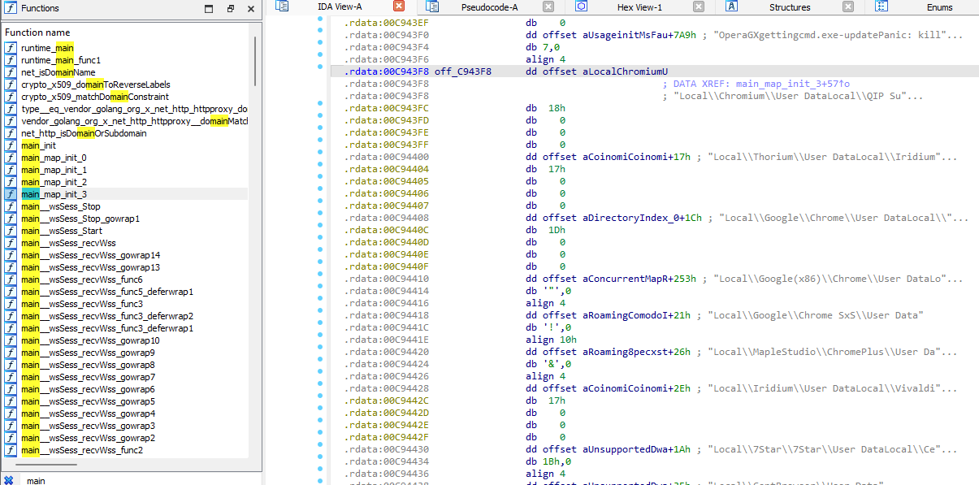Select main__wsSess_recvWss_func5_deferwrap1 function
Screen dimensions: 979x485
(107, 292)
